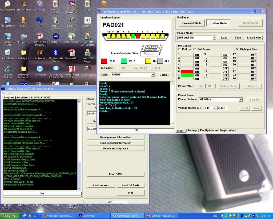This screenshot has width=273, height=219.
Task: Click the Command Mode button
Action: coord(192,23)
